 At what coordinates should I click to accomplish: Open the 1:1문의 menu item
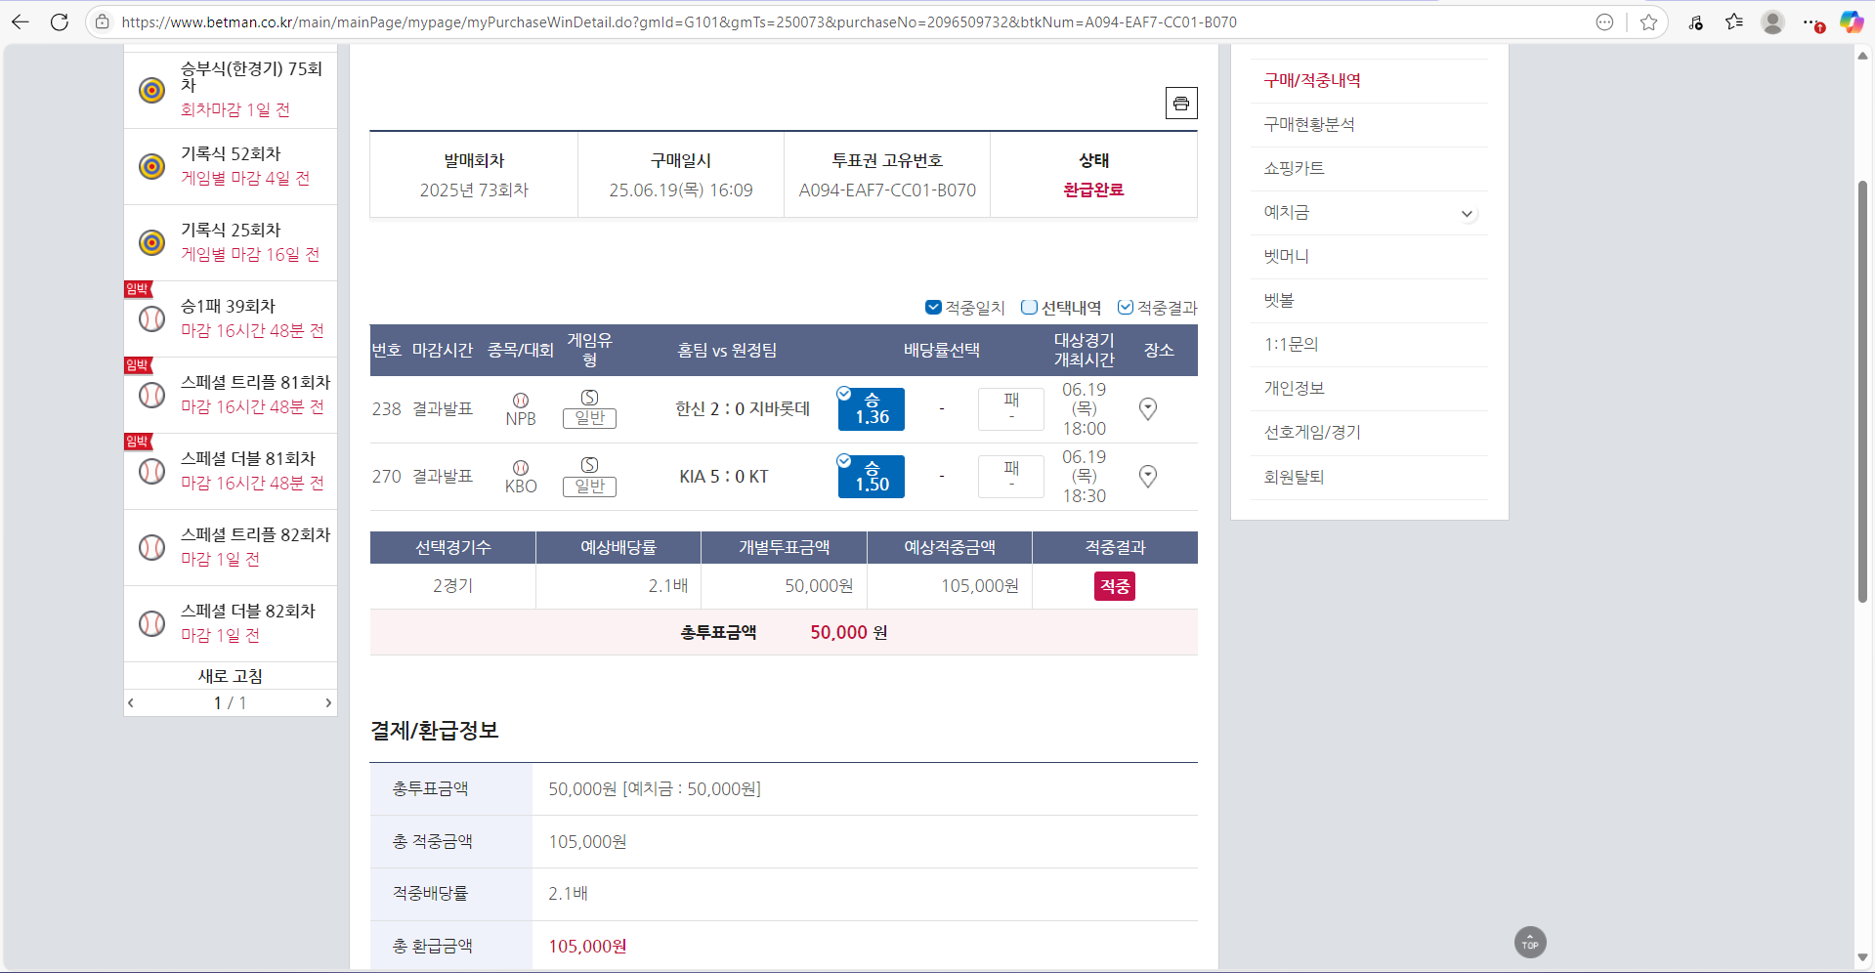pos(1291,344)
